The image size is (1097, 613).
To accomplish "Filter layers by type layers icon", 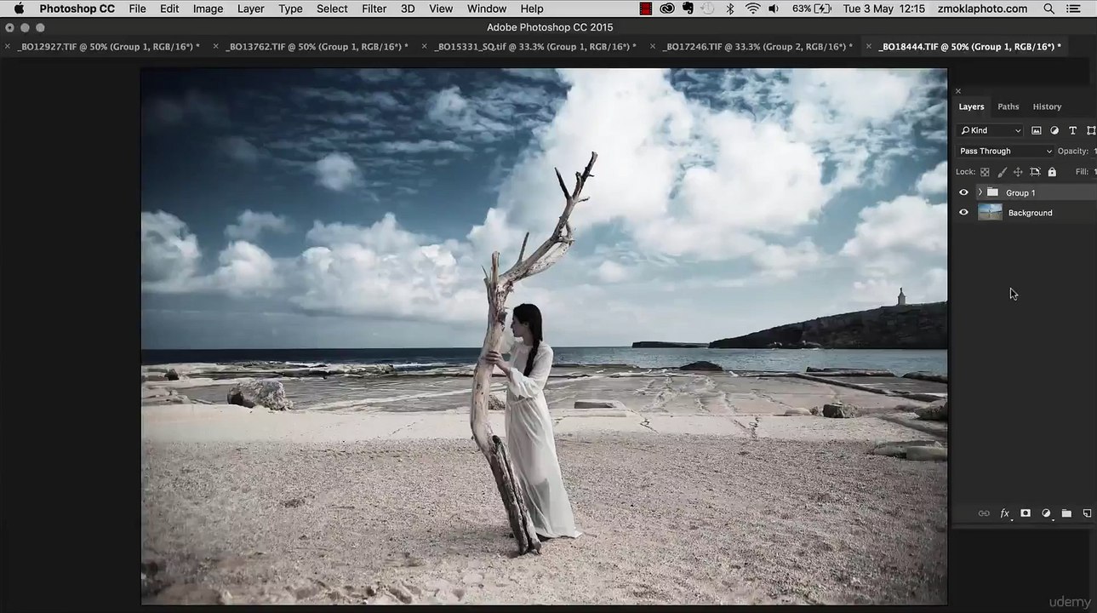I will point(1072,130).
